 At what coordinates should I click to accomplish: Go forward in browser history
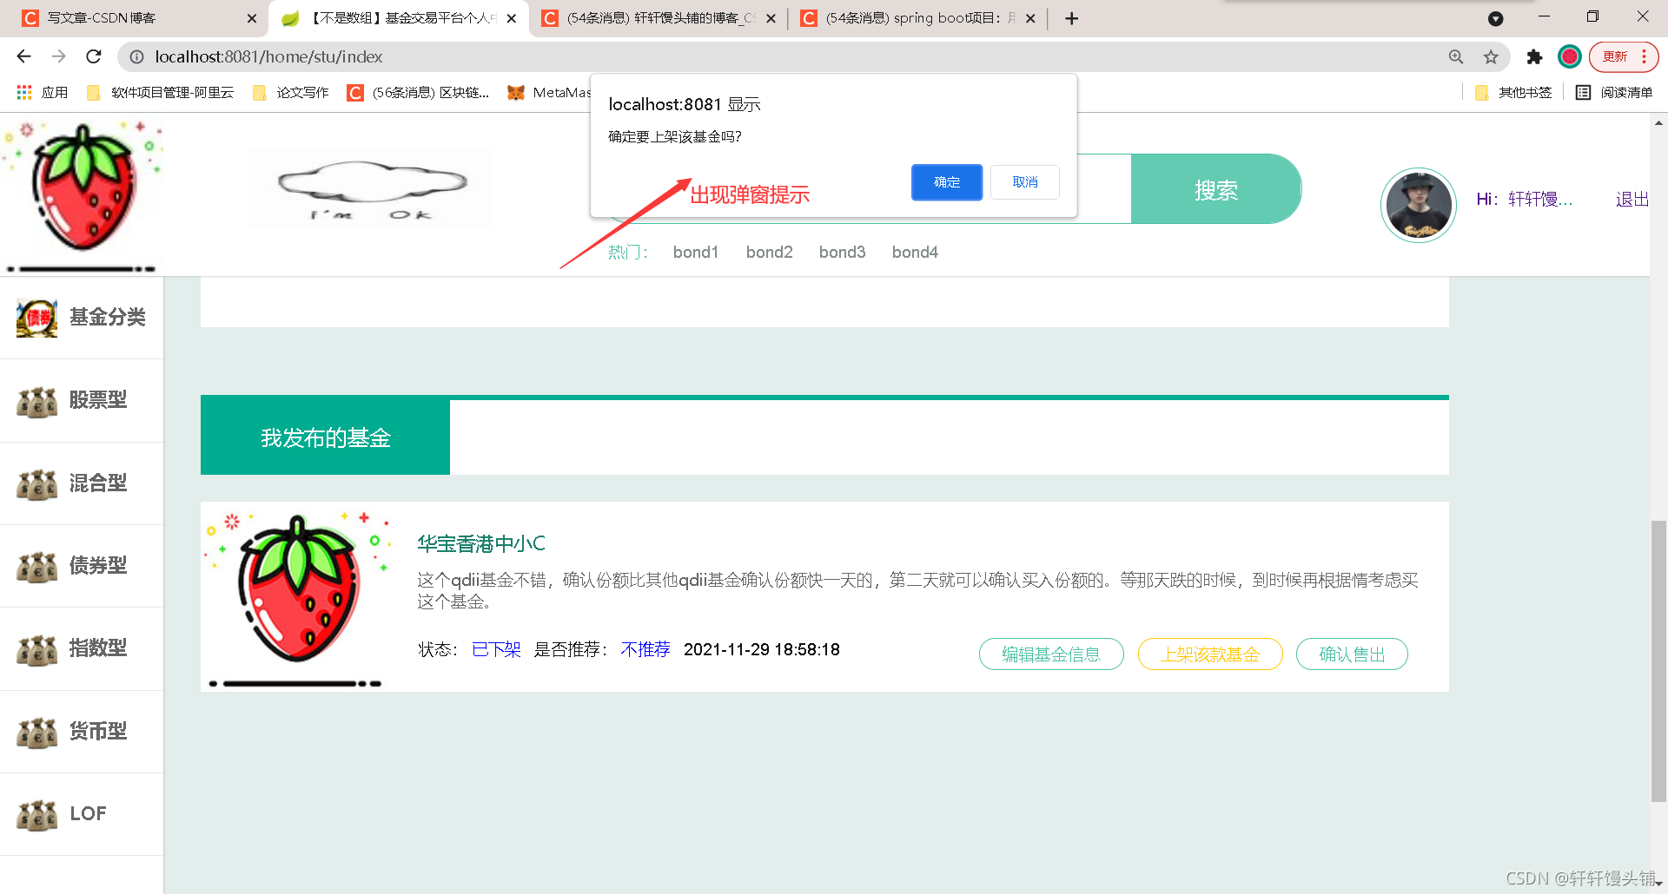pyautogui.click(x=58, y=56)
